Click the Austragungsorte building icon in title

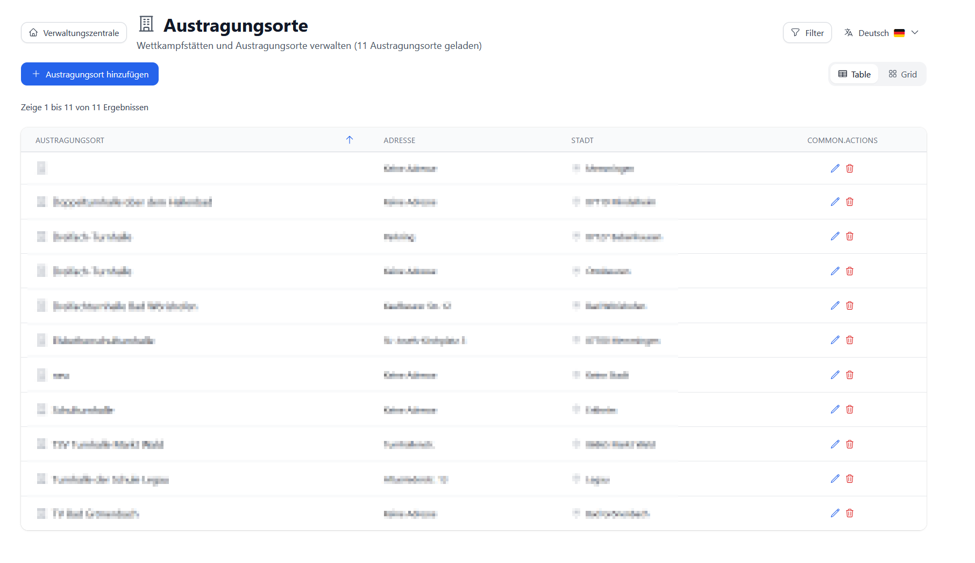click(146, 24)
